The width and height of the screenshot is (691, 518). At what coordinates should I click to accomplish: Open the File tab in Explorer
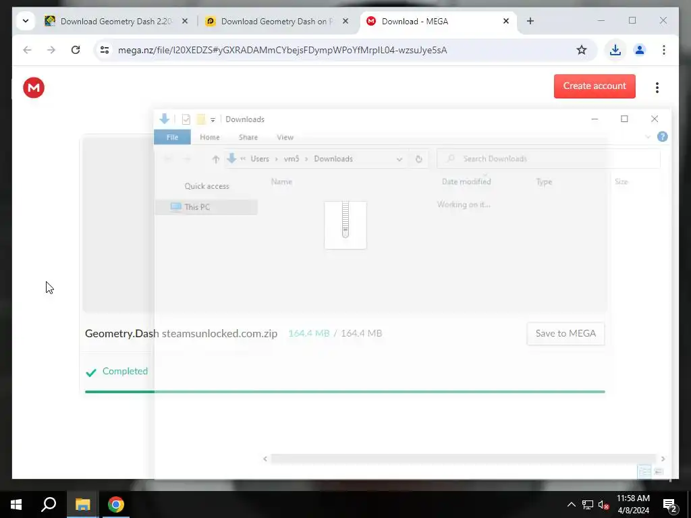pos(172,137)
